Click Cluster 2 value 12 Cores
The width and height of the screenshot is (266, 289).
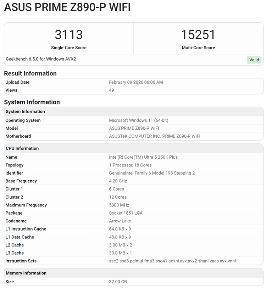coord(118,197)
